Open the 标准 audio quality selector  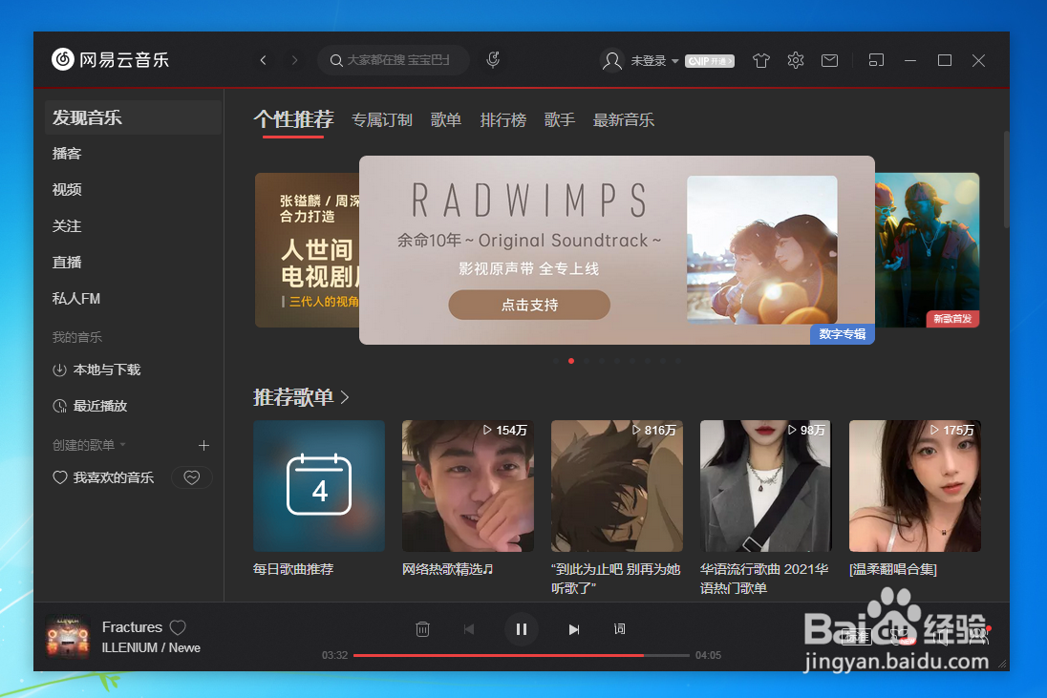pyautogui.click(x=856, y=637)
